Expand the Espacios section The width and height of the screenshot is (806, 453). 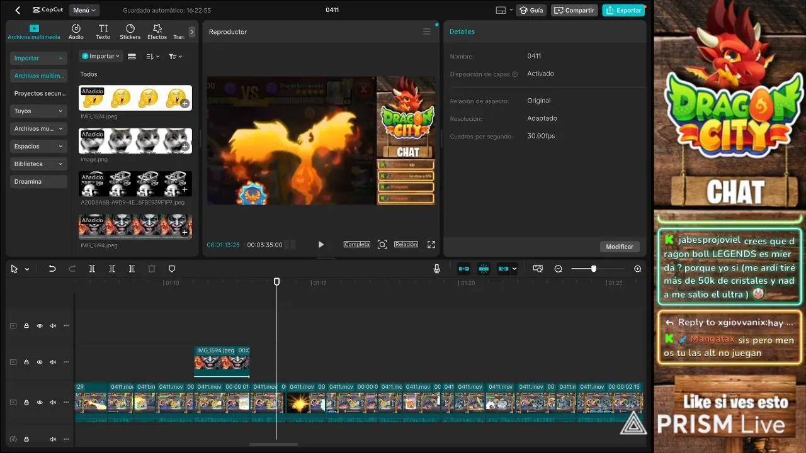click(x=38, y=146)
